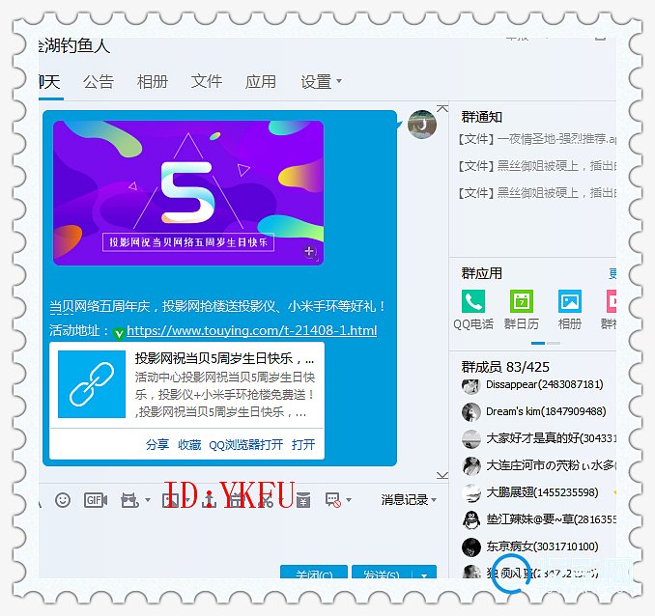Expand the magic emoticon dropdown arrow
655x616 pixels.
point(148,499)
